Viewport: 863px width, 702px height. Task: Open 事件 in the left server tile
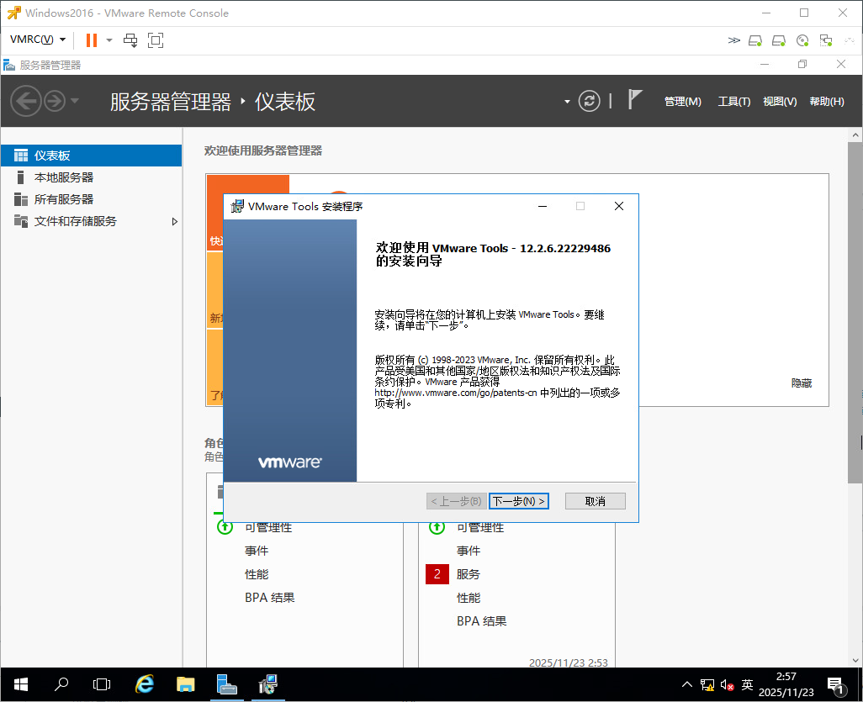pos(257,551)
